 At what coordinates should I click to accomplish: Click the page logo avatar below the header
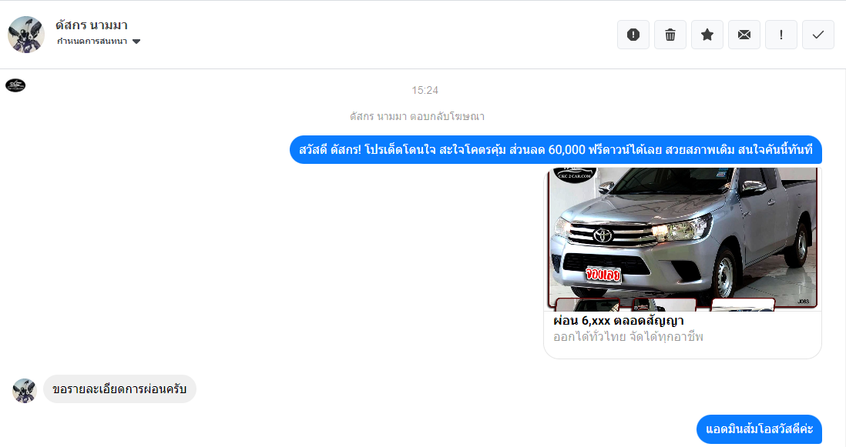pyautogui.click(x=15, y=85)
